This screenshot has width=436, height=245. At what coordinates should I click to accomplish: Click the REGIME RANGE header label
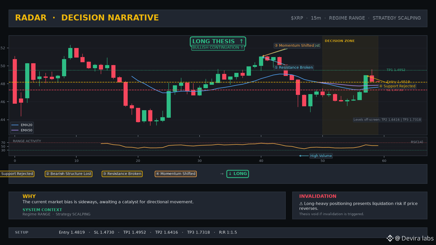coord(347,18)
